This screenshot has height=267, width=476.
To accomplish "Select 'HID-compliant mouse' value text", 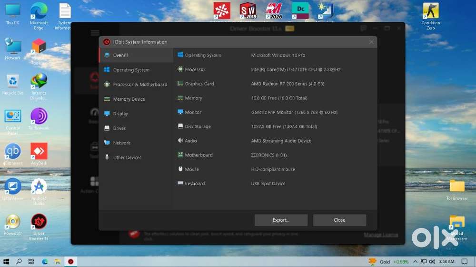I will point(273,169).
